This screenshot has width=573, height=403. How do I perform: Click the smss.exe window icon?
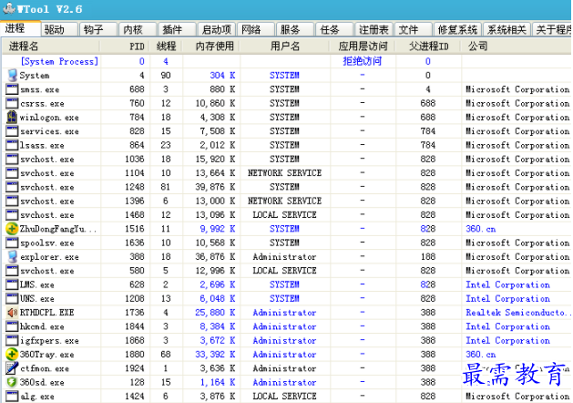click(x=12, y=89)
